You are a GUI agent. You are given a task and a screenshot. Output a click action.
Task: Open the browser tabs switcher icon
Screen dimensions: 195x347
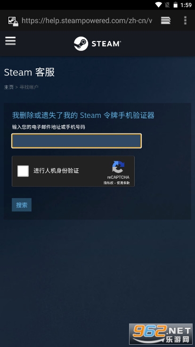166,21
